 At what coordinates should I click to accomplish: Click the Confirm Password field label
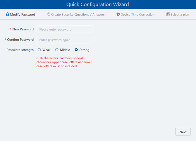click(x=20, y=39)
